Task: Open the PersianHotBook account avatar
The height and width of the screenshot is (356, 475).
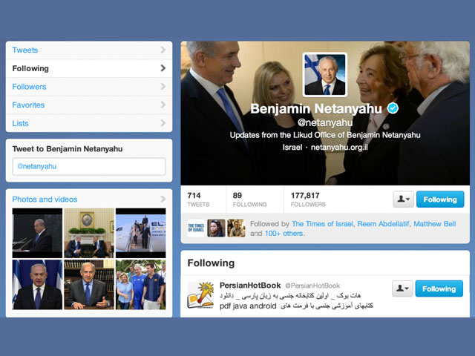Action: (x=200, y=295)
